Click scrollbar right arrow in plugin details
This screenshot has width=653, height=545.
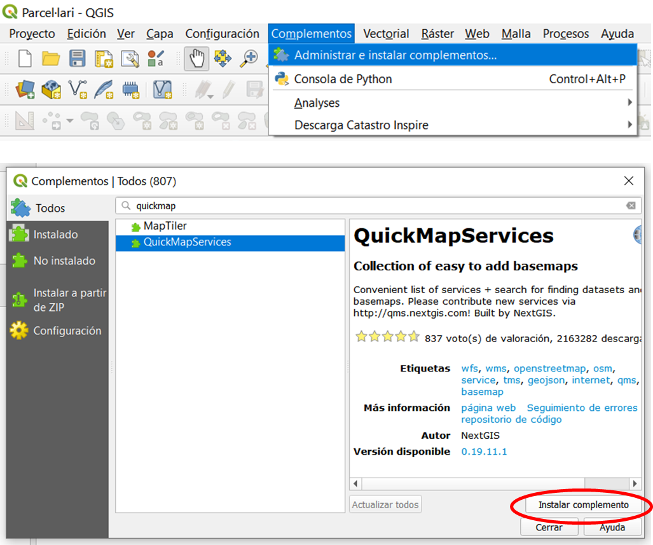click(635, 483)
